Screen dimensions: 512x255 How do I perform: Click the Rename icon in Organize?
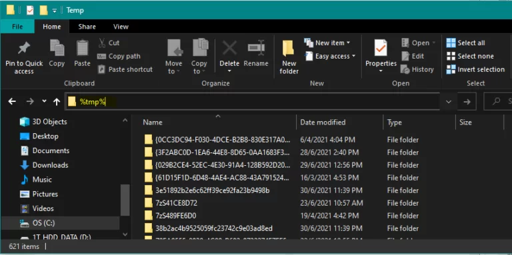256,48
